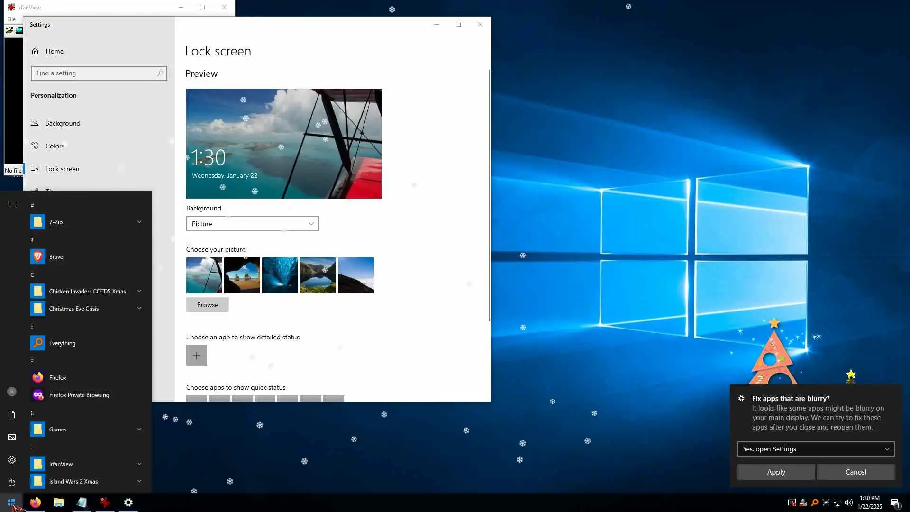Choose the underwater cave lock picture
Screen dimensions: 910x512
(x=280, y=275)
